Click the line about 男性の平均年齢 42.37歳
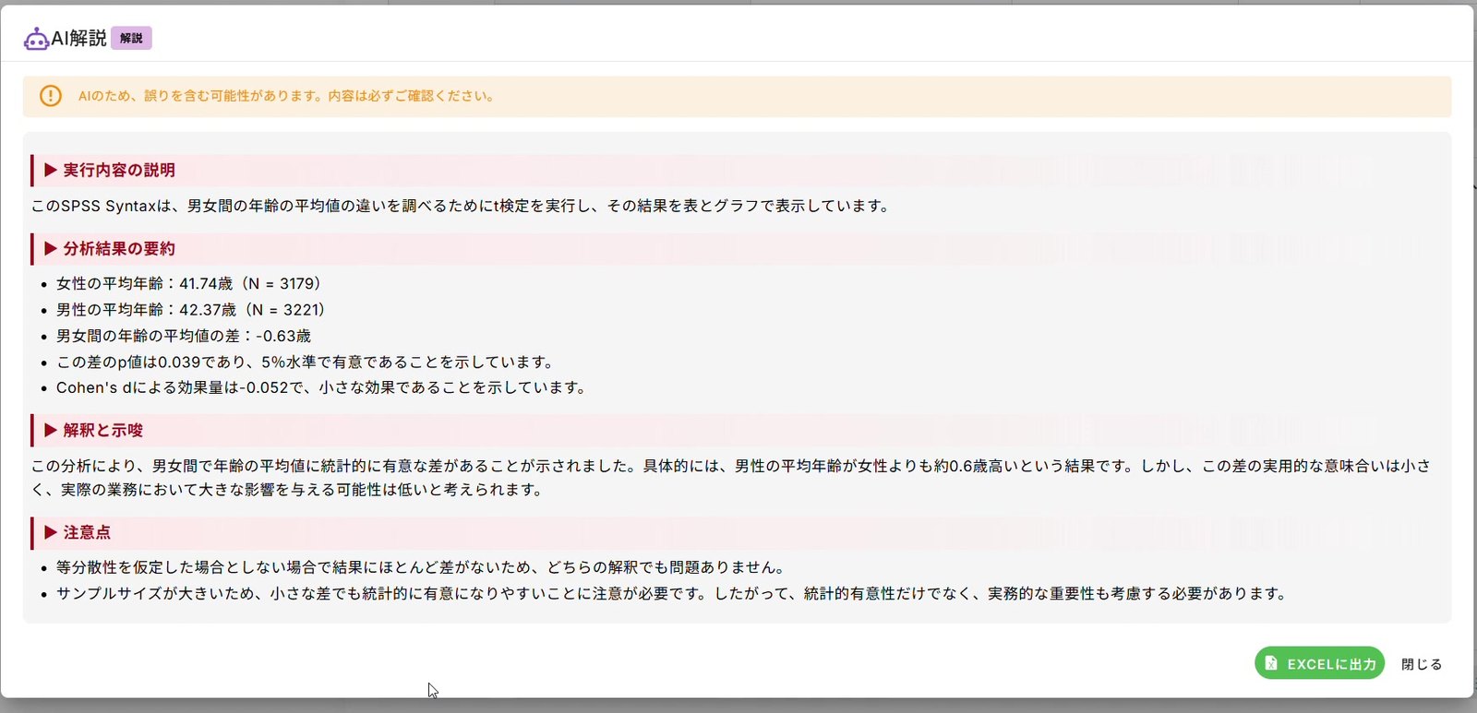Image resolution: width=1477 pixels, height=713 pixels. 191,310
